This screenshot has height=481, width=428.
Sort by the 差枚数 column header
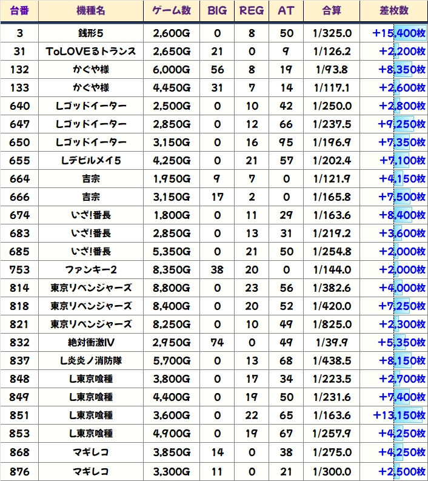(x=393, y=11)
